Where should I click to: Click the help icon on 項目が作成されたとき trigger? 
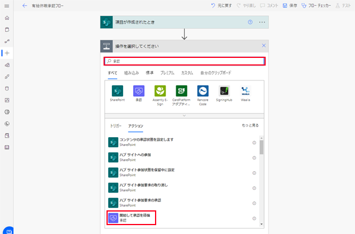click(x=250, y=22)
